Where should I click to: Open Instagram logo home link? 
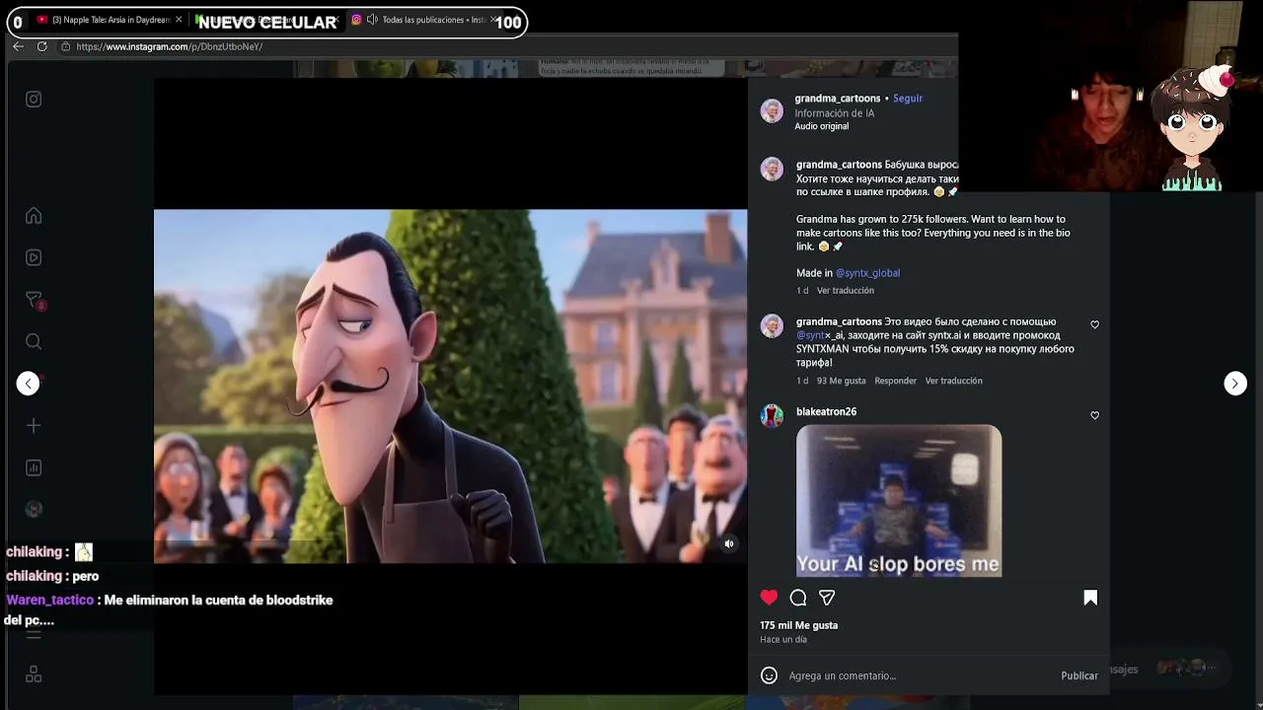(34, 100)
